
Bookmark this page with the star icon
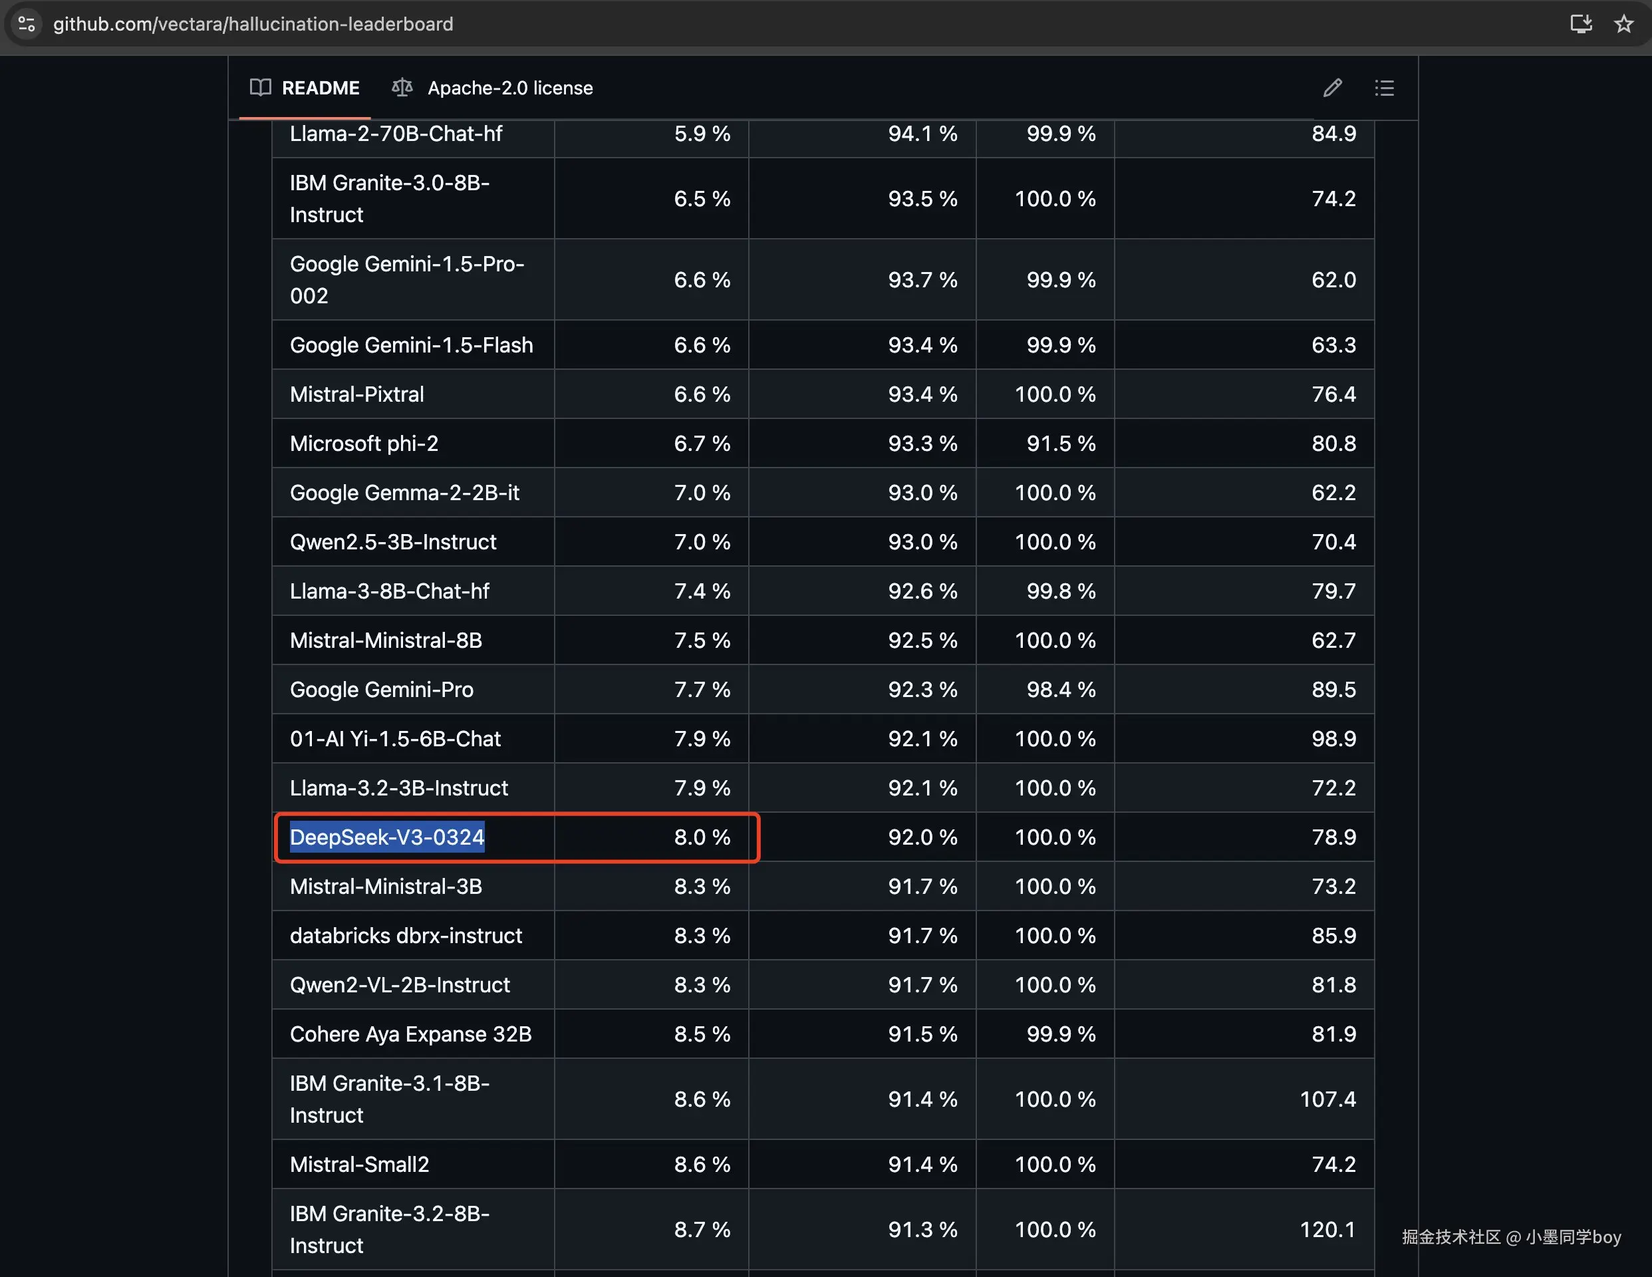click(1623, 24)
